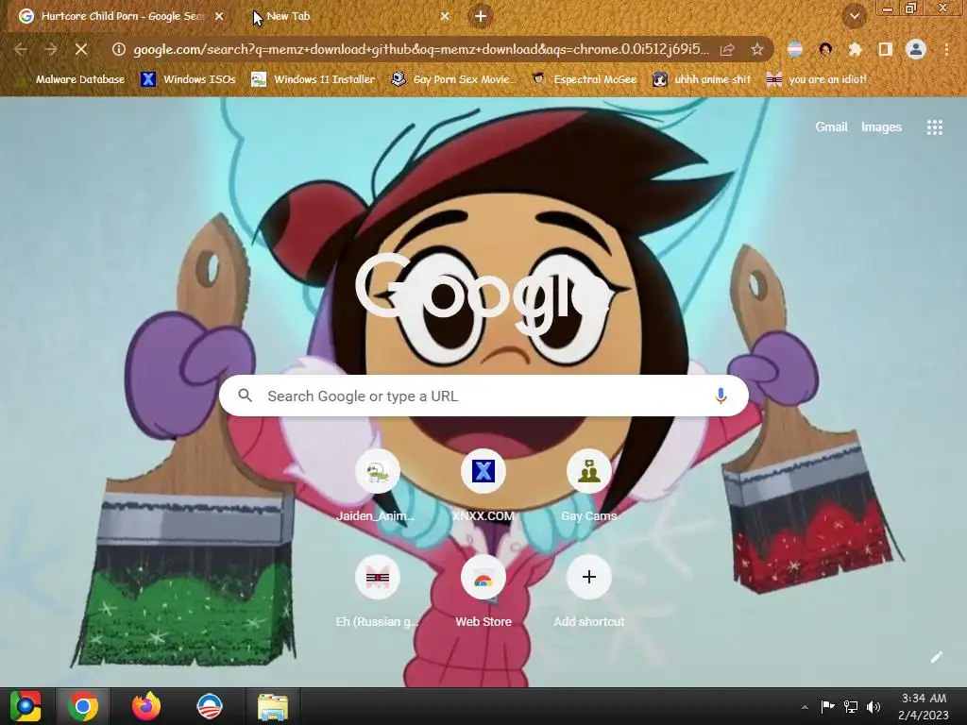Screen dimensions: 967x725
Task: Open the XNXX.COM shortcut tile
Action: pyautogui.click(x=483, y=487)
